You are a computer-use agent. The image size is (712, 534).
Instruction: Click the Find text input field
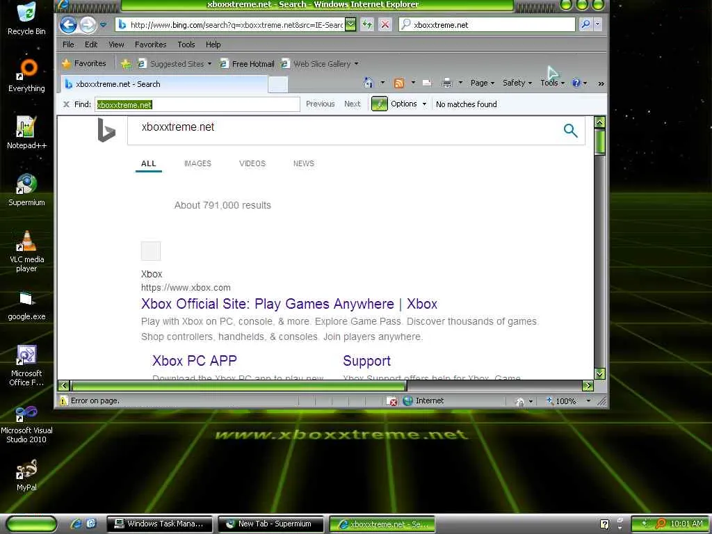pos(197,104)
